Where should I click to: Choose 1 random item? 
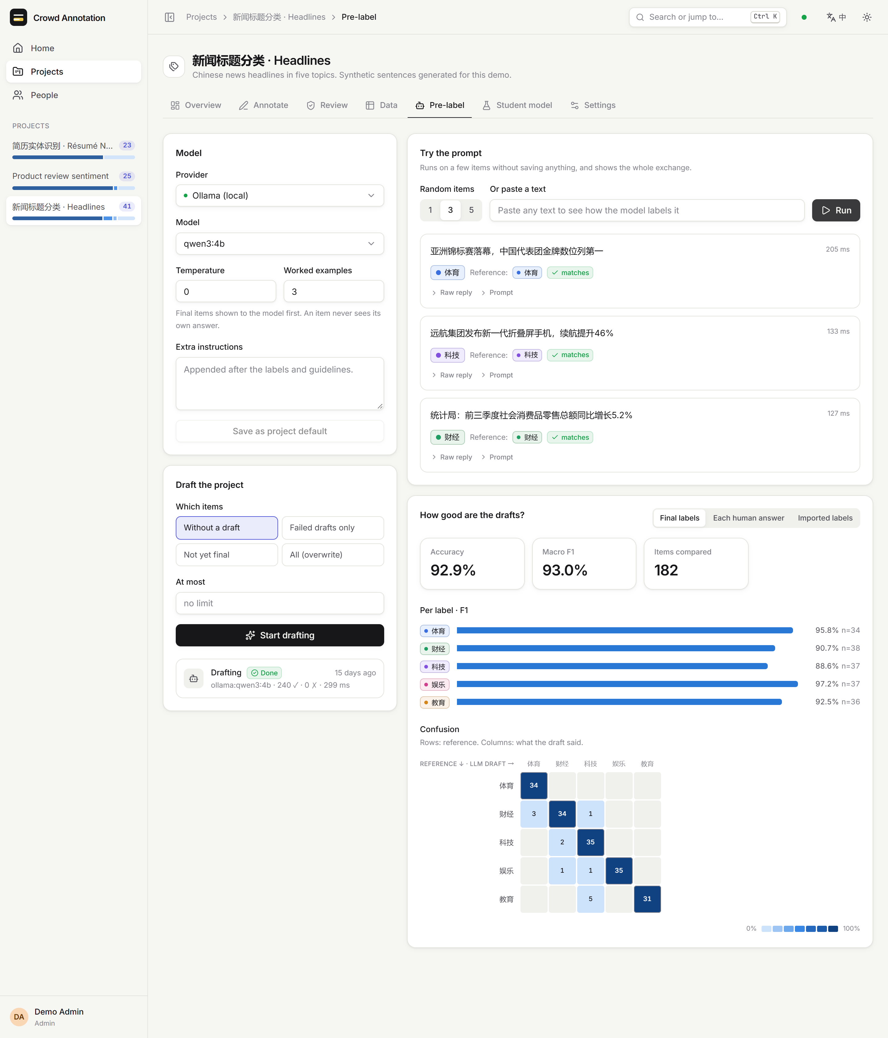[x=430, y=210]
